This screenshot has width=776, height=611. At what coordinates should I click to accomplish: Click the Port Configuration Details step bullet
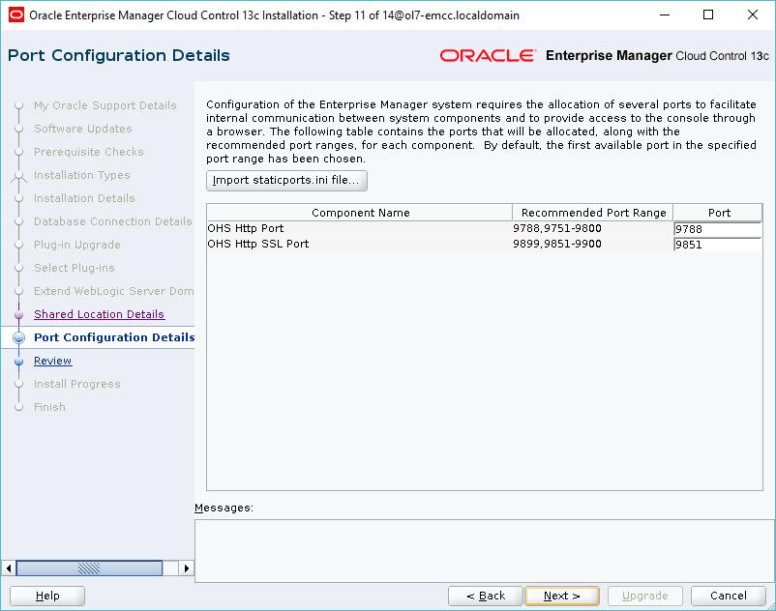click(18, 337)
